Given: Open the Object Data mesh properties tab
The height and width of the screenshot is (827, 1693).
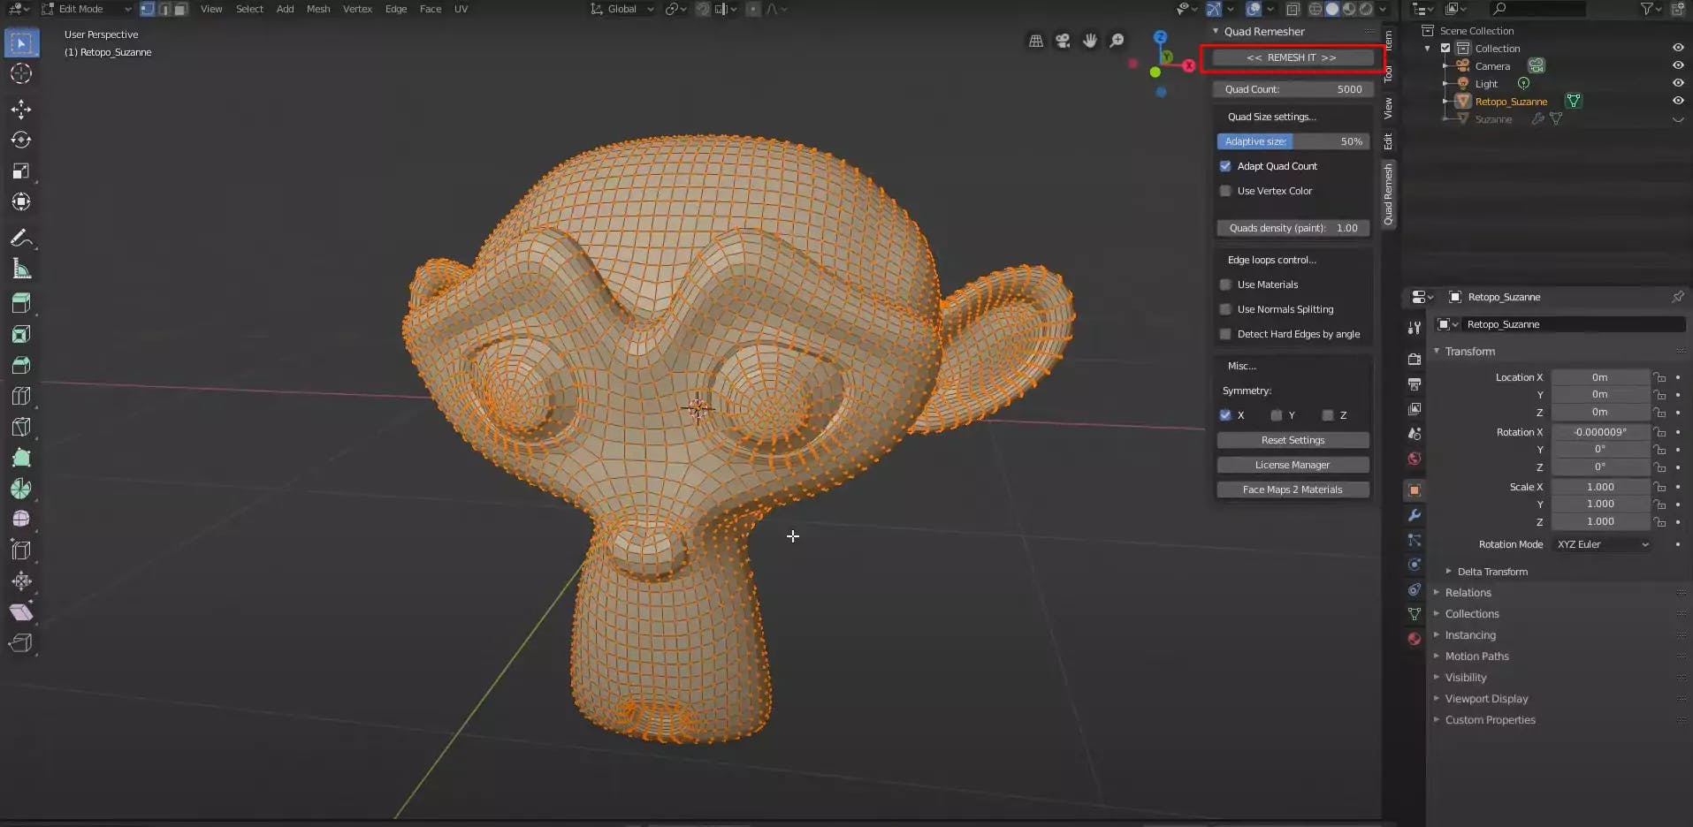Looking at the screenshot, I should pos(1415,614).
